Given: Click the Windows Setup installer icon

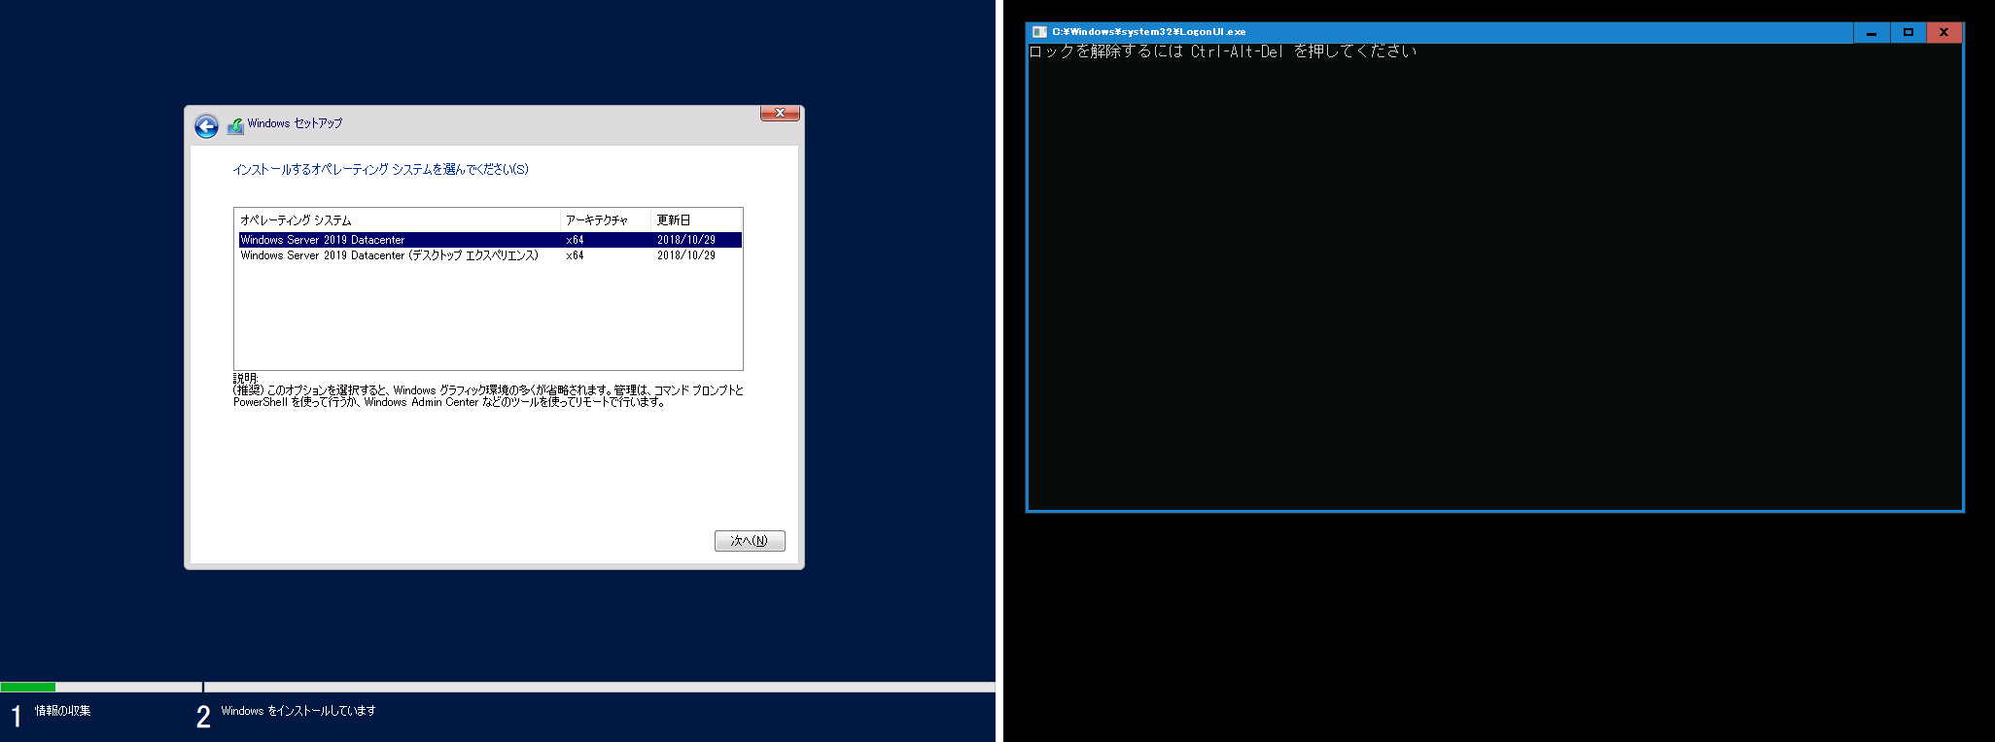Looking at the screenshot, I should point(235,126).
